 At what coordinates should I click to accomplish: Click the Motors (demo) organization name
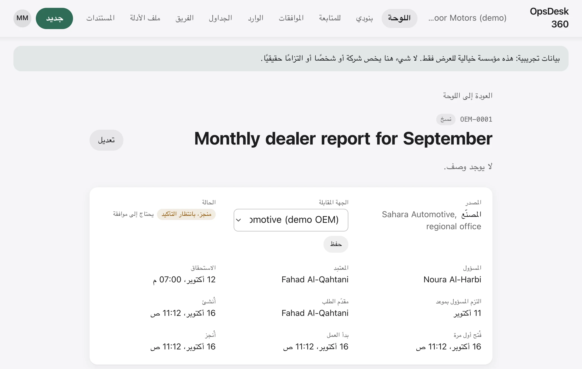467,18
